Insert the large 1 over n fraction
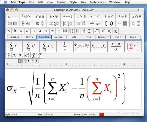Screen dimensions: 147x122 65,46
